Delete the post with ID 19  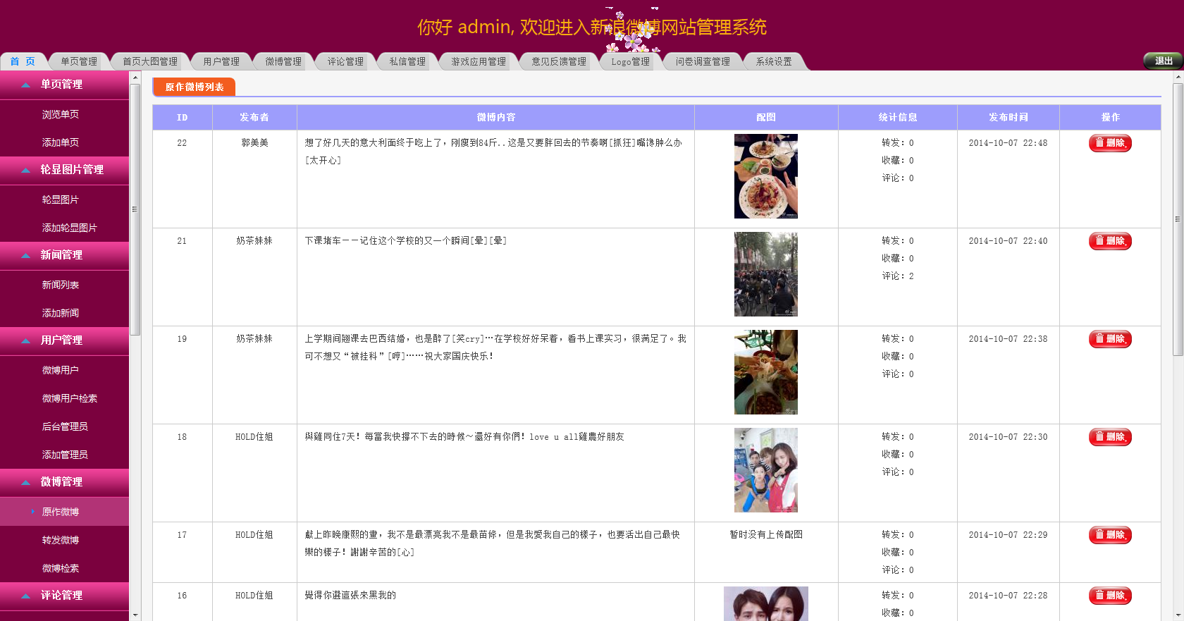(x=1110, y=339)
